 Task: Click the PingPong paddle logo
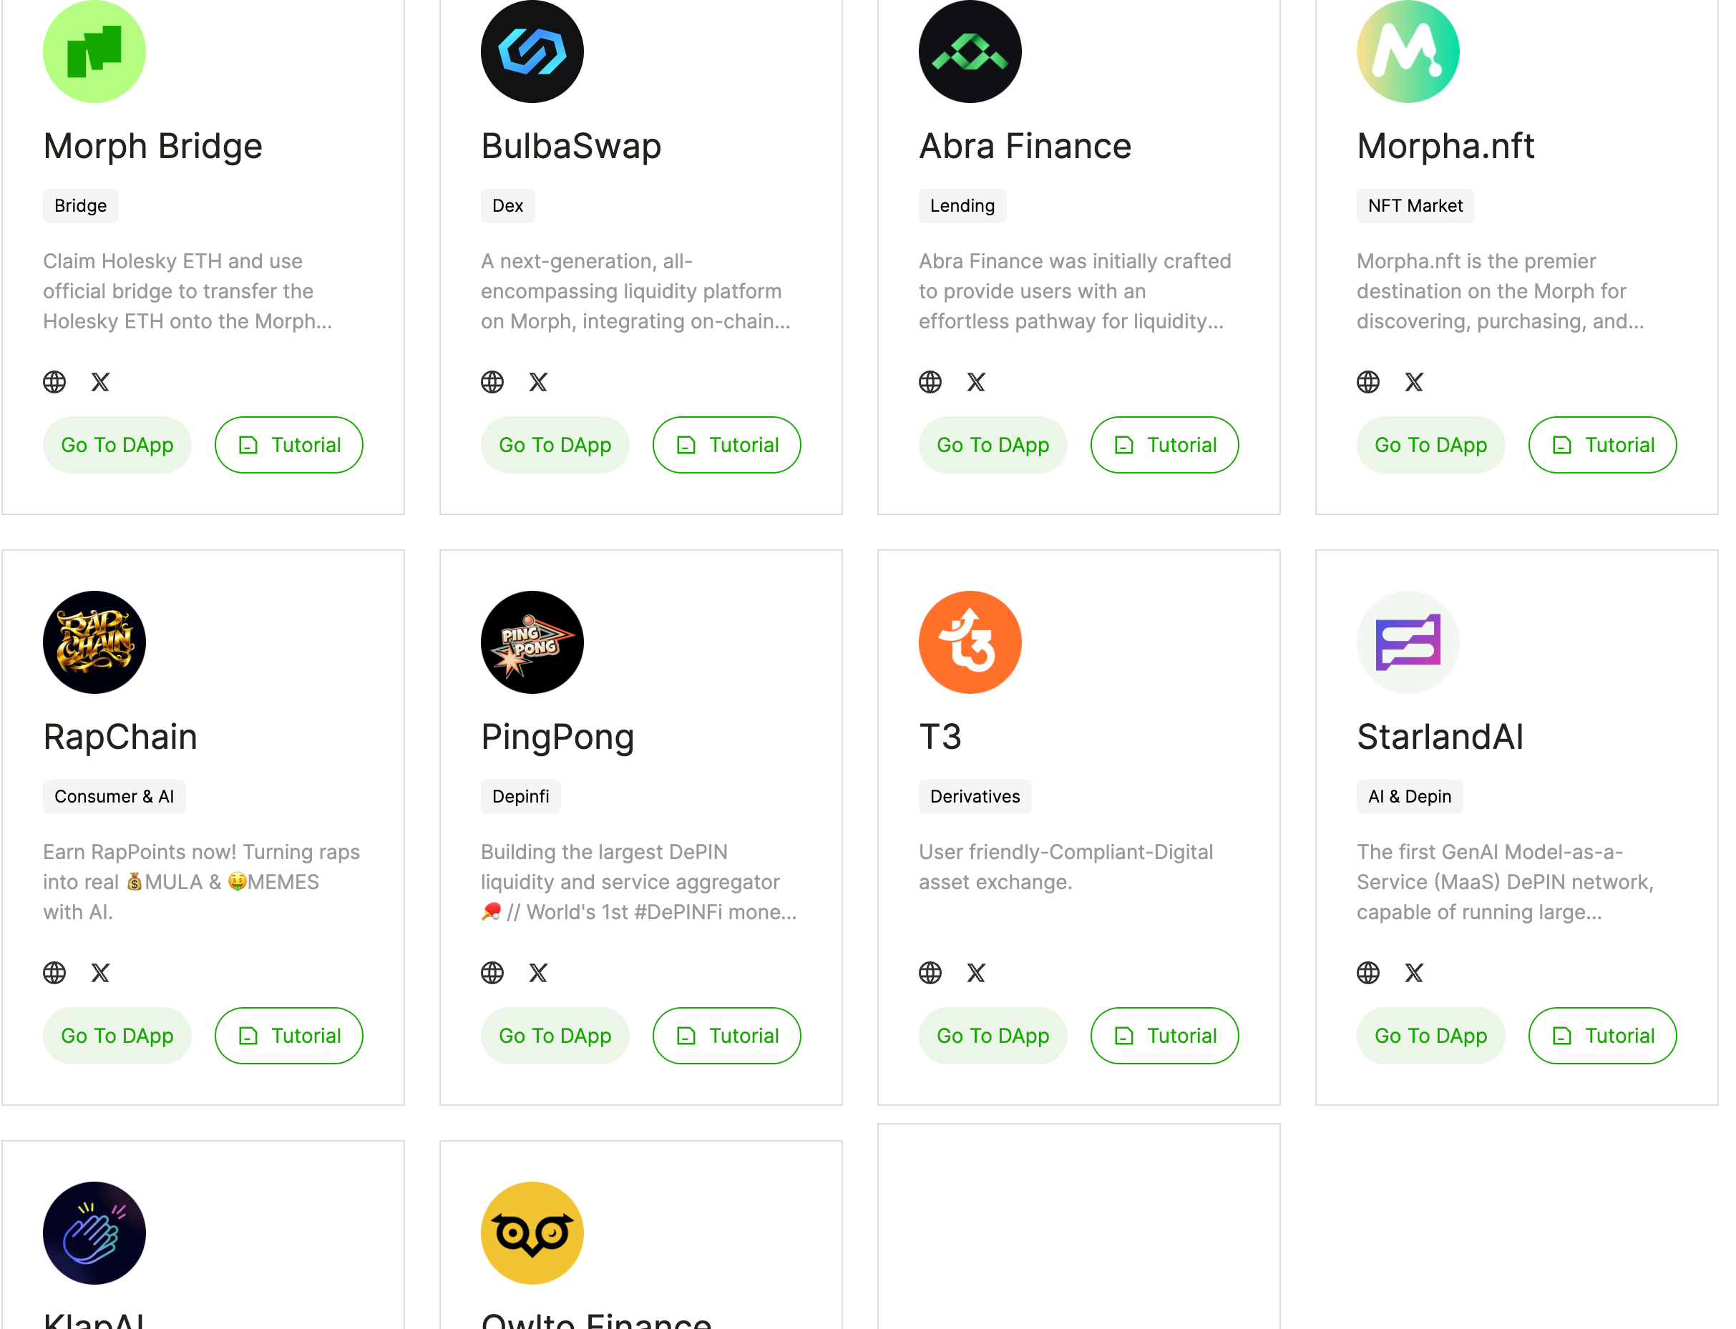click(532, 642)
